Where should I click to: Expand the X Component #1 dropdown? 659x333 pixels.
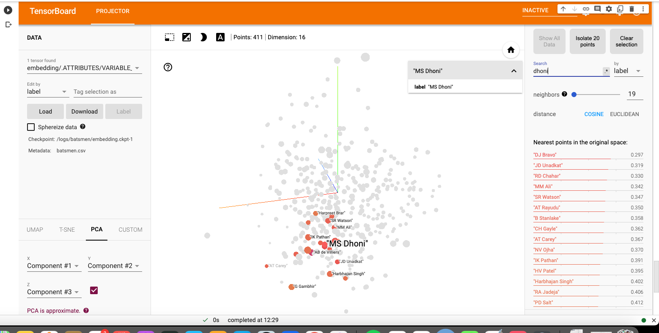(x=53, y=266)
